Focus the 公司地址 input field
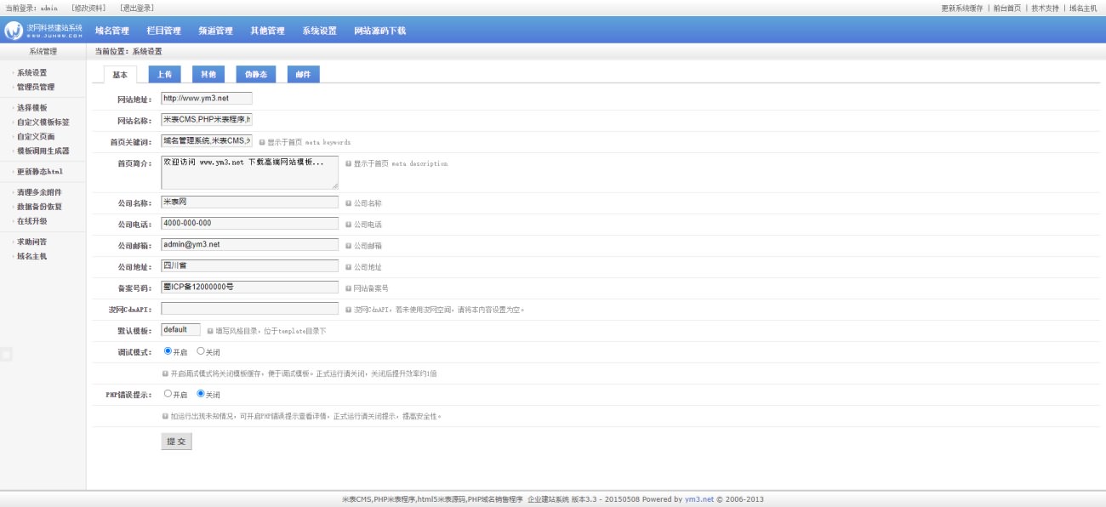The height and width of the screenshot is (507, 1106). (x=249, y=266)
